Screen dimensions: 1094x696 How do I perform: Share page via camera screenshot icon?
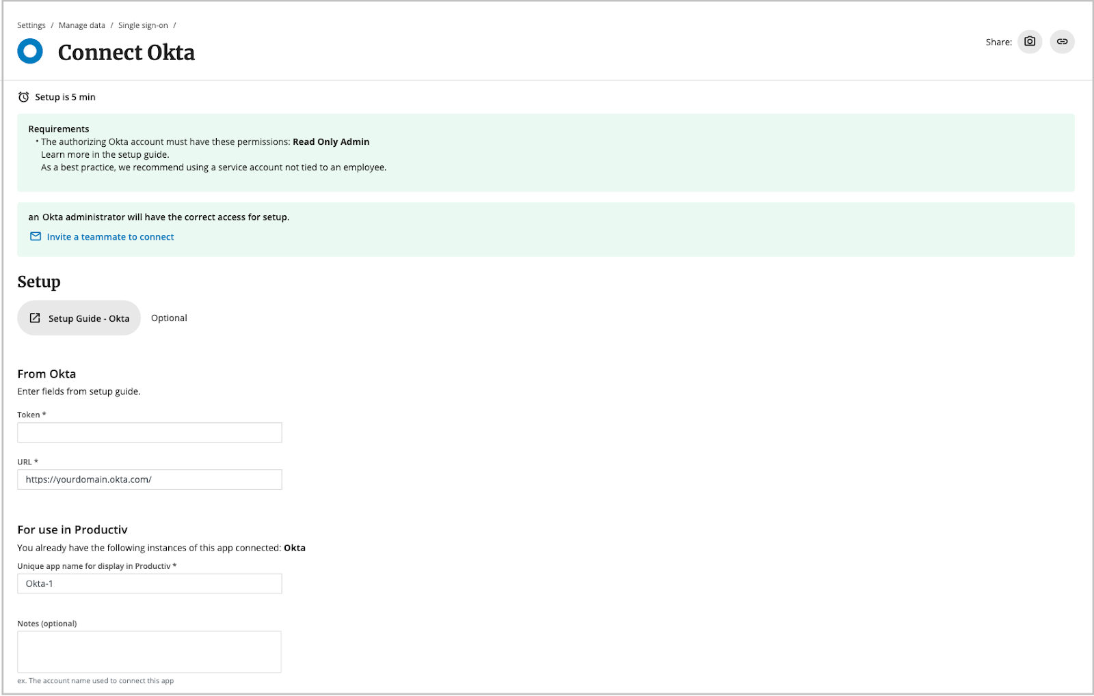coord(1030,42)
